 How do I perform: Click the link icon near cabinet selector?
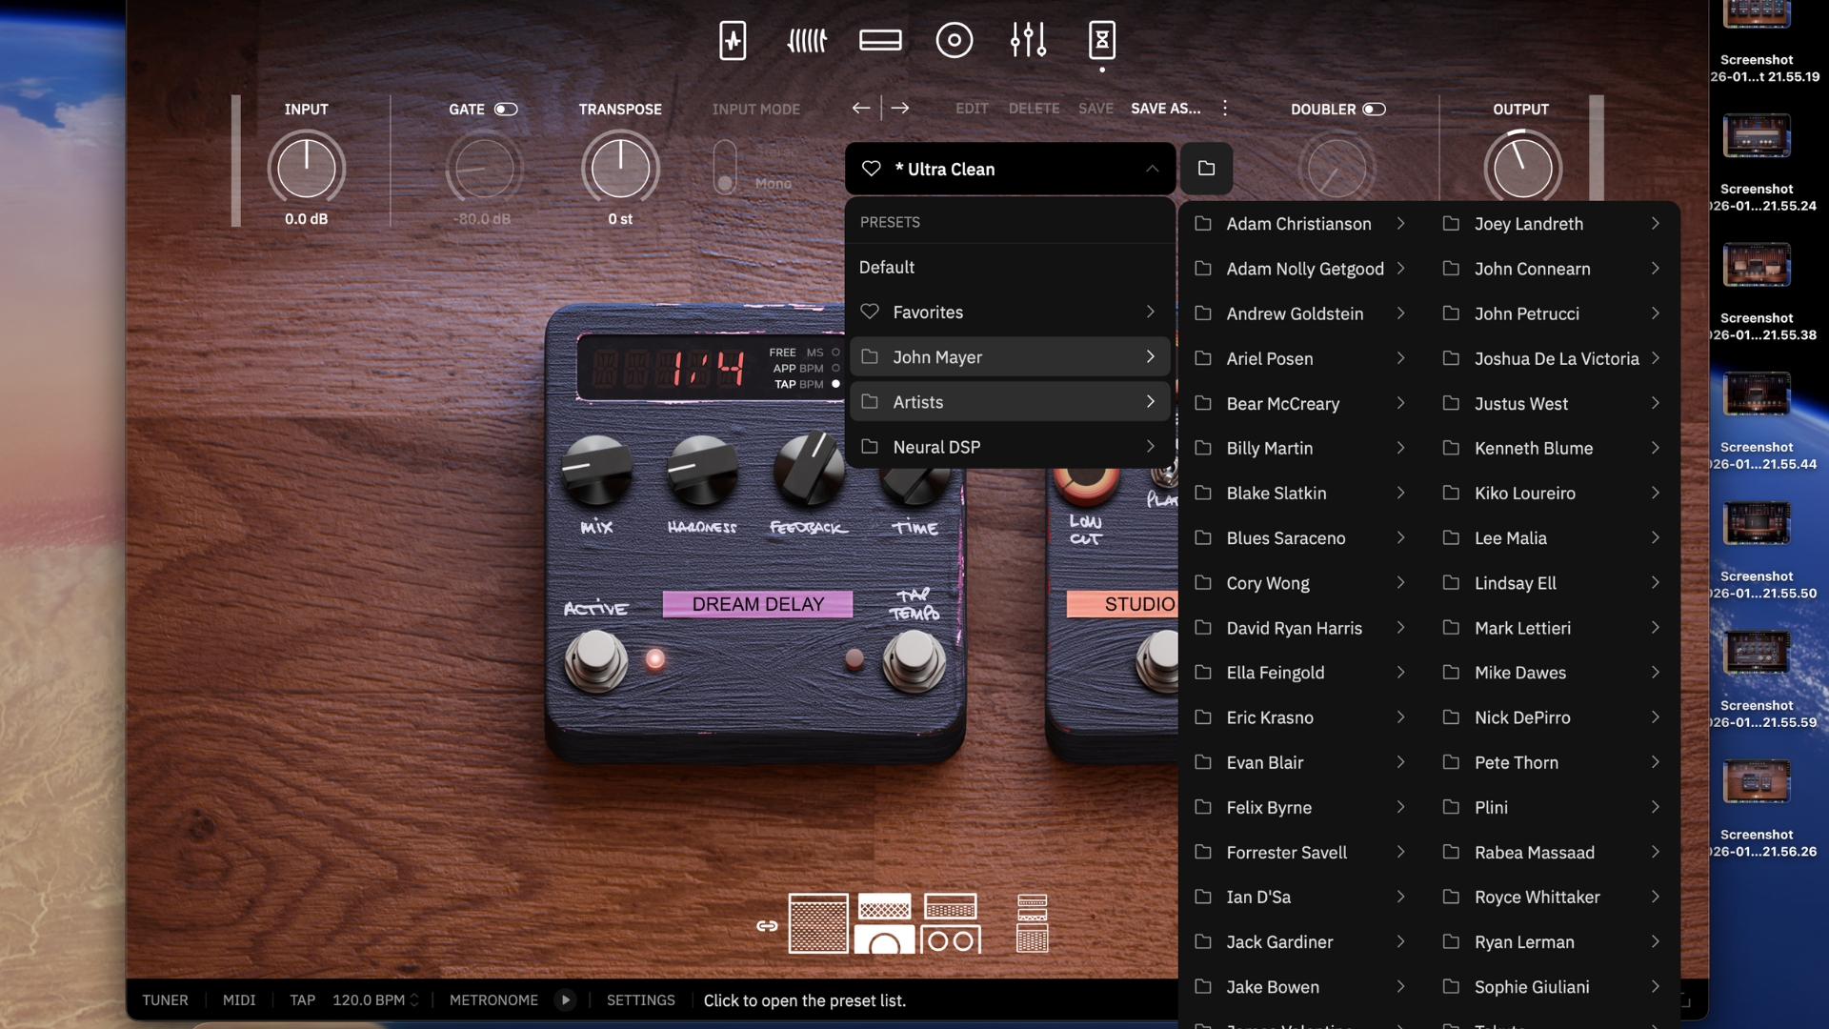click(767, 924)
